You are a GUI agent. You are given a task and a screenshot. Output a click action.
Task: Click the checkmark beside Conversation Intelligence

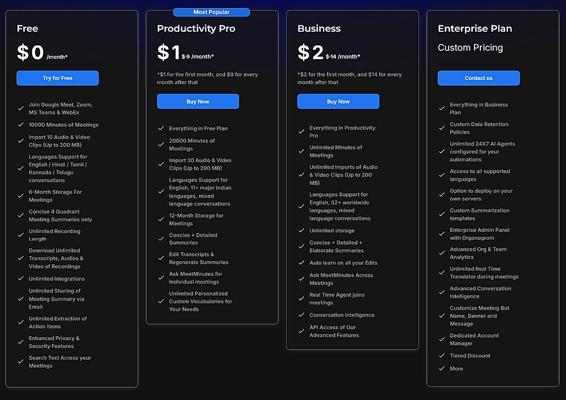pyautogui.click(x=302, y=314)
